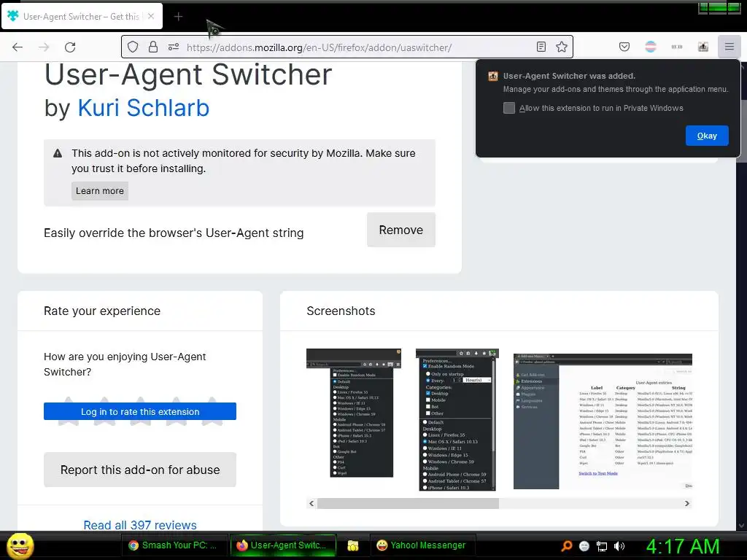Open the User-Agent Switcher toolbar icon
The image size is (747, 560).
[x=703, y=47]
